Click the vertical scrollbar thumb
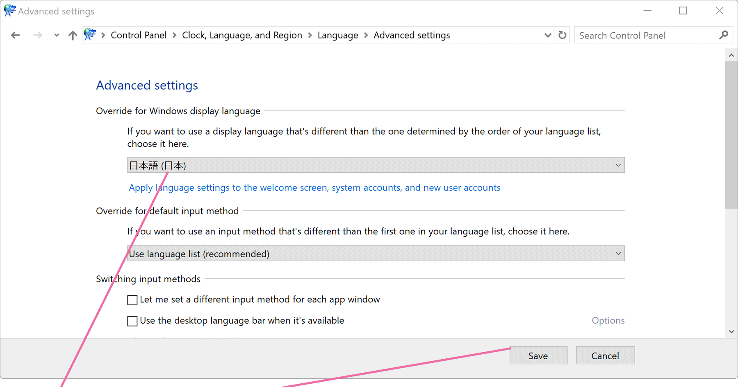 click(731, 135)
